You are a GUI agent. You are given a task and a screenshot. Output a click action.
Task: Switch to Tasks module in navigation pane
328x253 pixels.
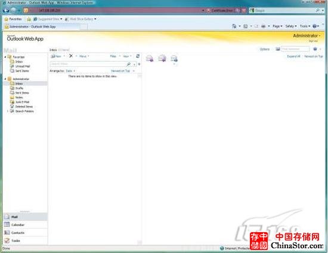point(25,240)
